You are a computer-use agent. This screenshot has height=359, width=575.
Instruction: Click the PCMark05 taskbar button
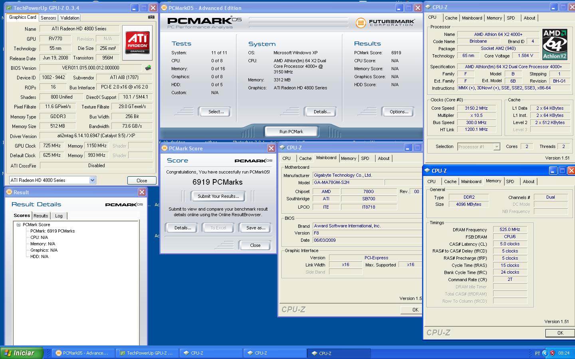(x=83, y=353)
